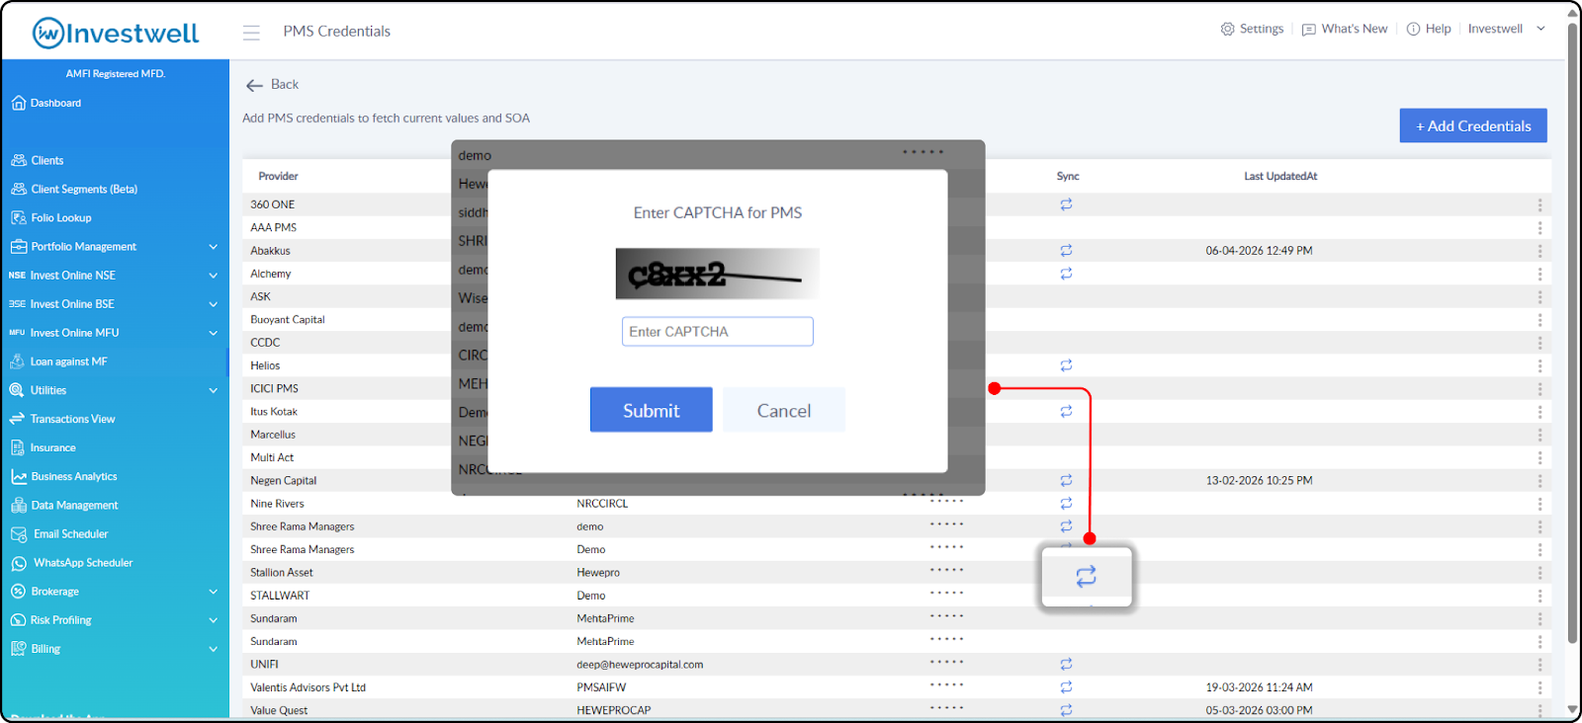
Task: Sync the Value Quest row
Action: (x=1066, y=710)
